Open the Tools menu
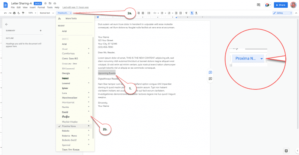Screen dimensions: 299x155 (50, 8)
